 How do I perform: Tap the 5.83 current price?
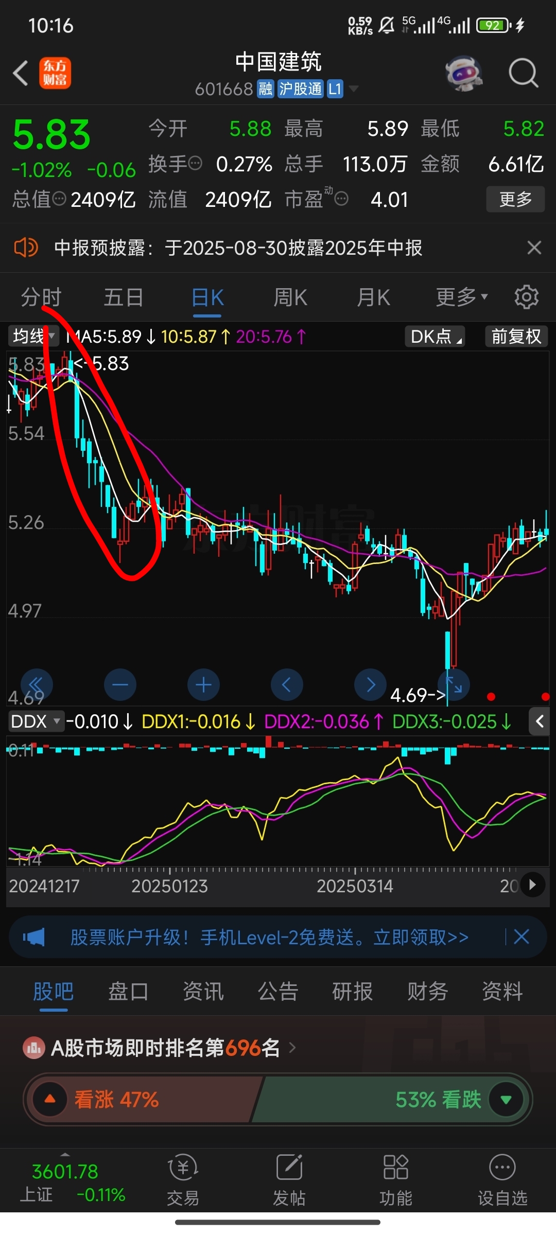51,134
